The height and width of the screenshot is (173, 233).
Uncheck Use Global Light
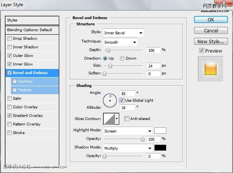pyautogui.click(x=122, y=100)
